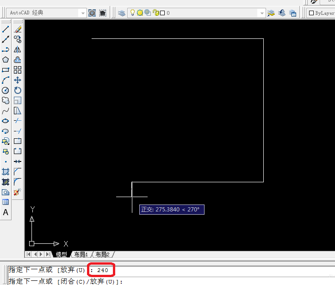Select the Stretch tool
This screenshot has height=285, width=335.
18,111
